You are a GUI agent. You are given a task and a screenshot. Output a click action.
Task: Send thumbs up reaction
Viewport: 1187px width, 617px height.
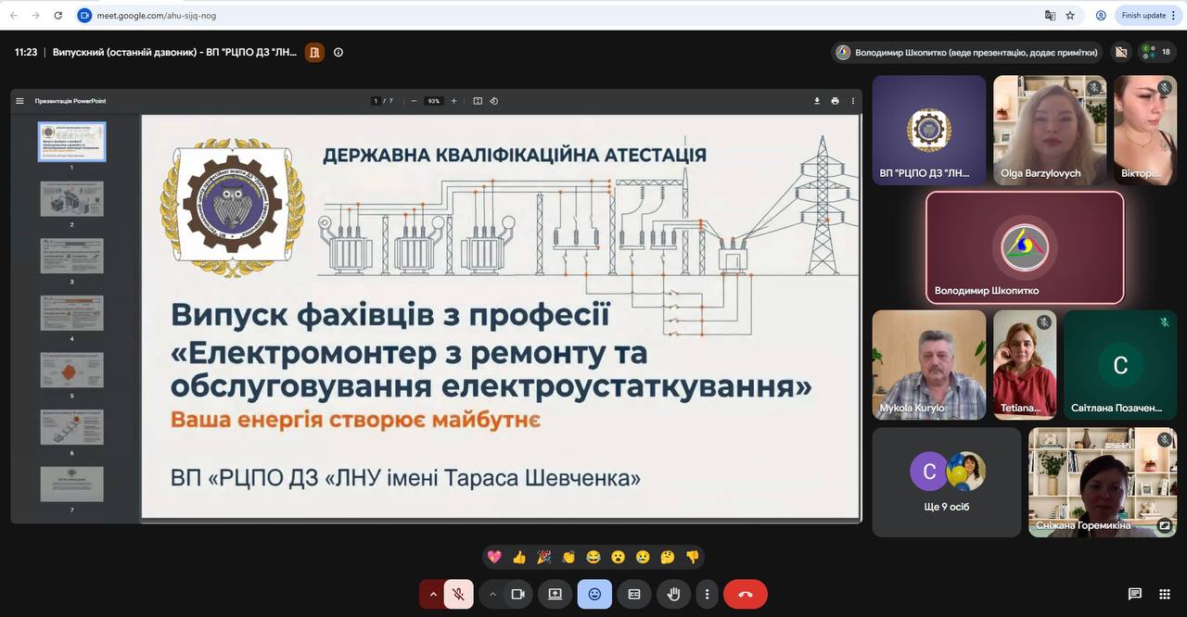tap(519, 557)
